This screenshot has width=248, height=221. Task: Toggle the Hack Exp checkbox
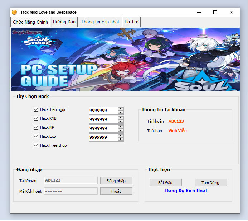[x=36, y=136]
